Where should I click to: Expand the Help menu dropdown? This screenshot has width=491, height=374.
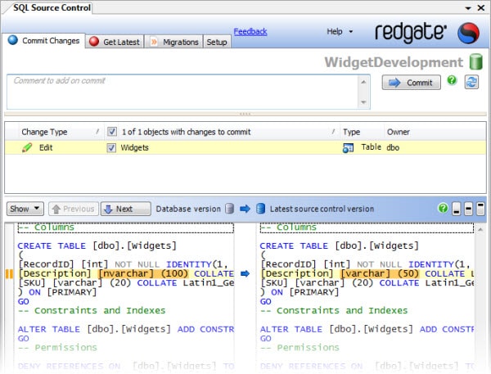(340, 32)
